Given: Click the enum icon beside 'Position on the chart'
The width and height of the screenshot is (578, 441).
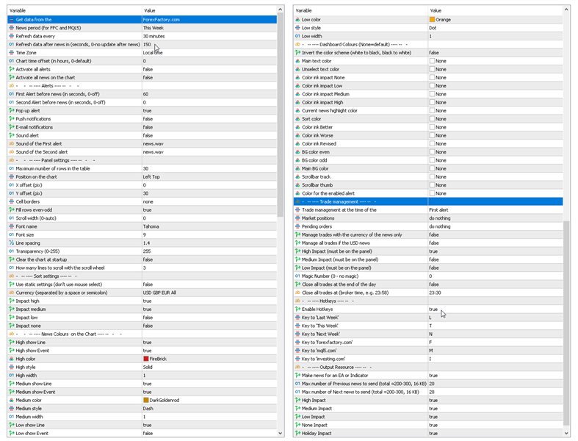Looking at the screenshot, I should [x=12, y=177].
